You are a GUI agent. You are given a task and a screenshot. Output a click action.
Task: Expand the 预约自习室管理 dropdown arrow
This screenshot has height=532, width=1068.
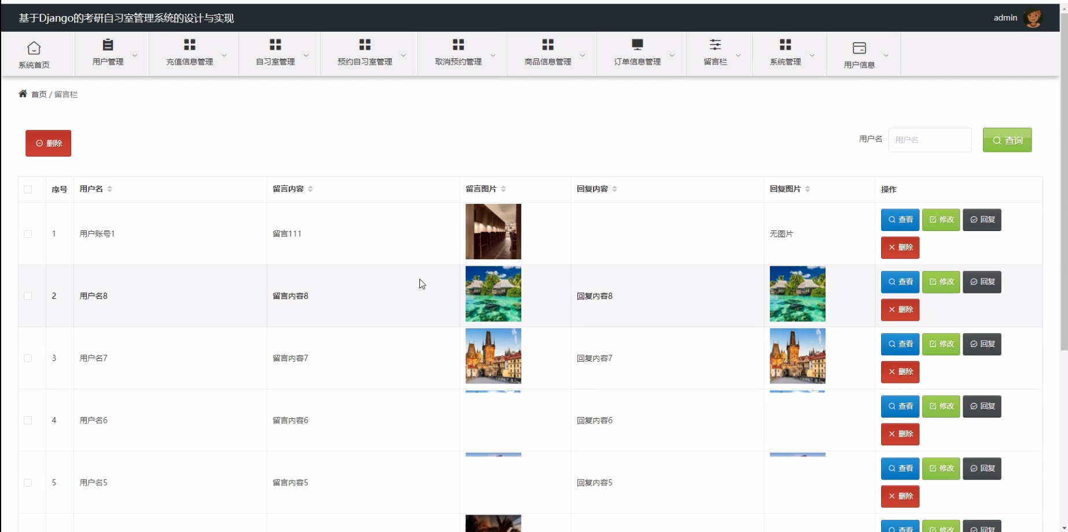click(403, 55)
